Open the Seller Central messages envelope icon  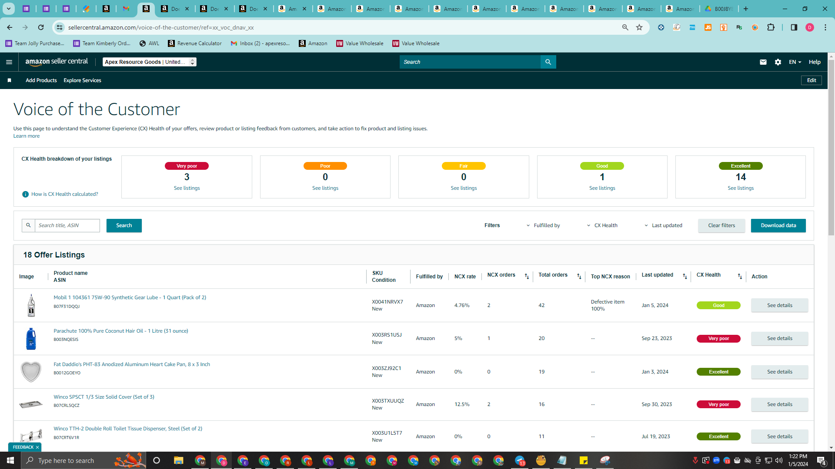(763, 62)
